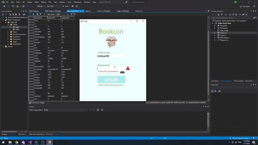Open the File menu
Viewport: 258px width, 145px height.
[7, 2]
